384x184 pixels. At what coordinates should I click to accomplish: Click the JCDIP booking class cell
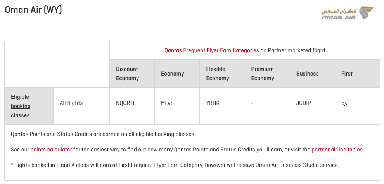click(304, 103)
